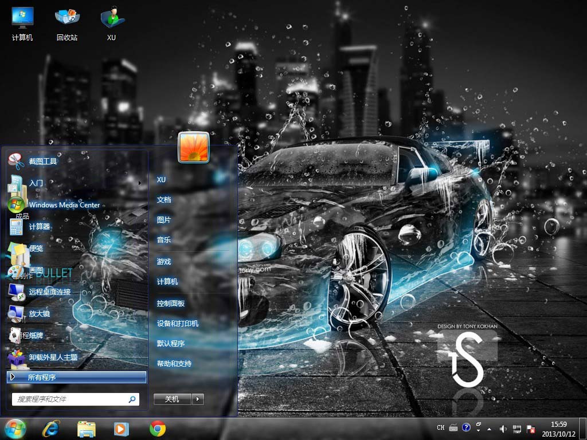This screenshot has height=440, width=587.
Task: Select 设备和打印机 in the Start menu
Action: coord(178,324)
